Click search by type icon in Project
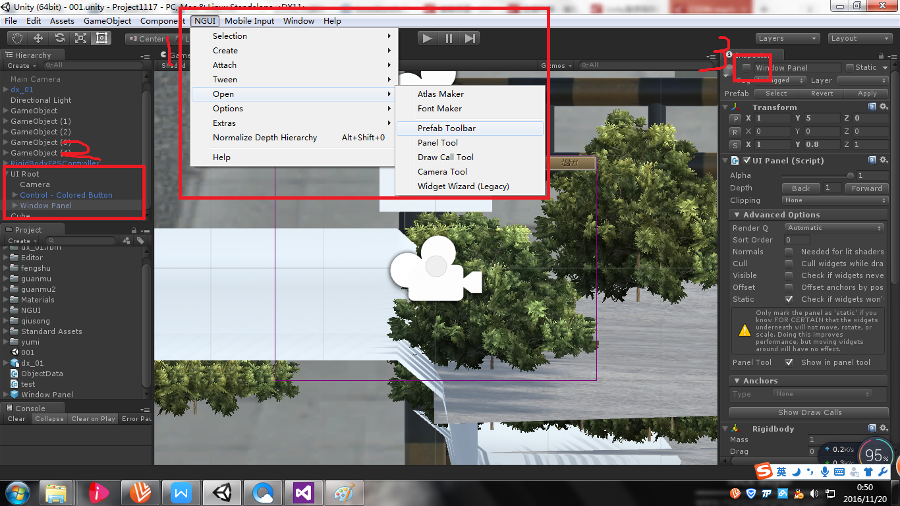The image size is (900, 506). (127, 241)
